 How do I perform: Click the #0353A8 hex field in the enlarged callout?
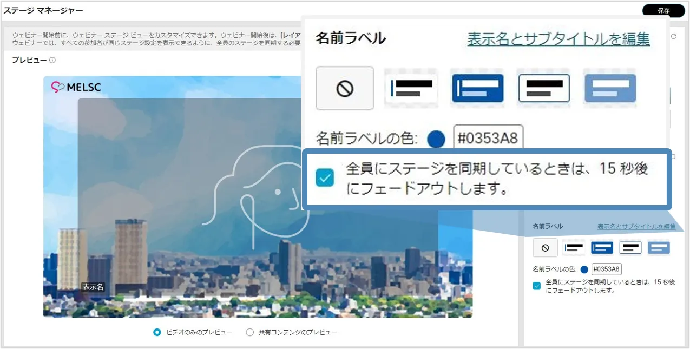point(488,139)
